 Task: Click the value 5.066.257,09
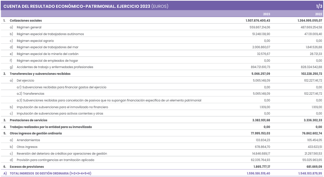(261, 74)
